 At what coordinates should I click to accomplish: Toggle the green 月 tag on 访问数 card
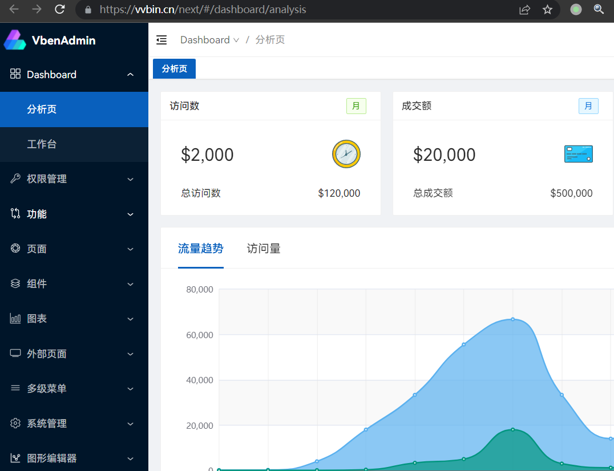[x=356, y=105]
